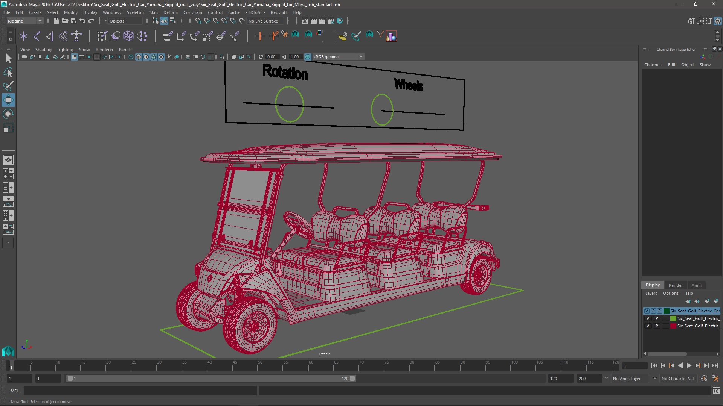The width and height of the screenshot is (723, 406).
Task: Click the red layer color swatch
Action: [x=673, y=326]
